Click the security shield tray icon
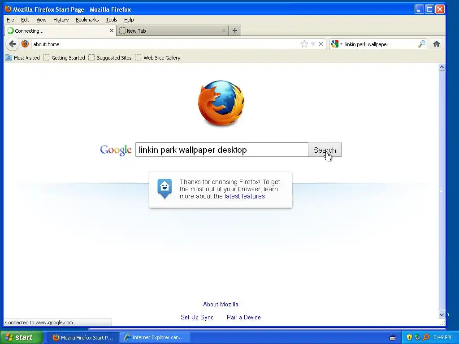Viewport: 459px width, 344px height. 409,337
